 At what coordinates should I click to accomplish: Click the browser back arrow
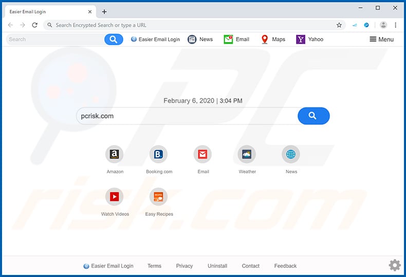coord(10,25)
